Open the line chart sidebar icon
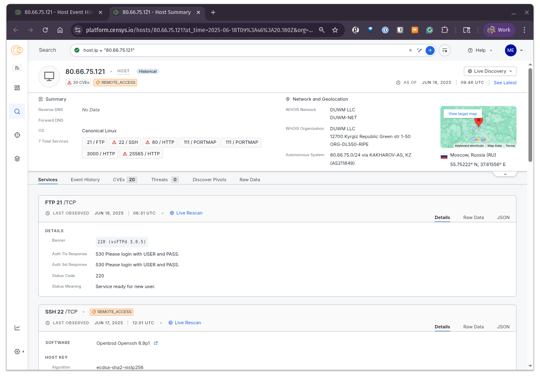The width and height of the screenshot is (540, 383). tap(17, 328)
